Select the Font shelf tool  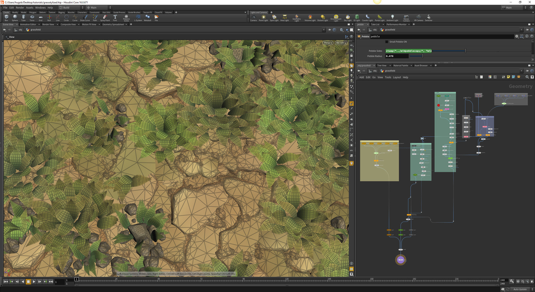pos(115,18)
